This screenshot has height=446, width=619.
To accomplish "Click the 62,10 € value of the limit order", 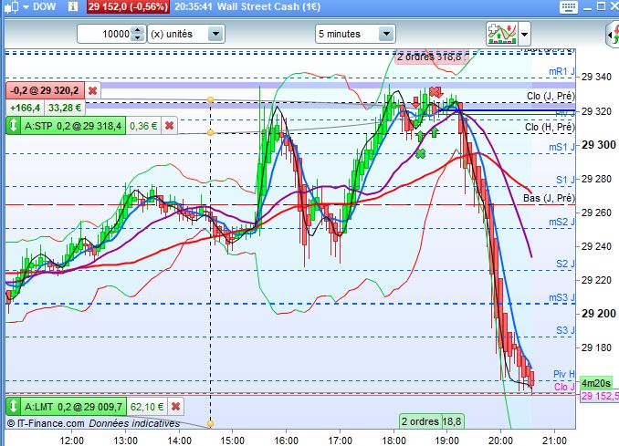I will 147,406.
